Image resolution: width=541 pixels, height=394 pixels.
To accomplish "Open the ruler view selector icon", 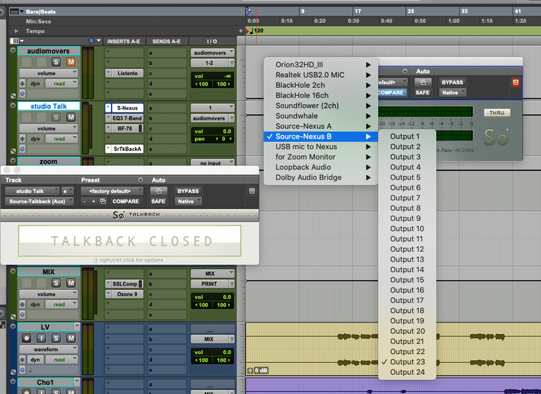I will coord(16,11).
